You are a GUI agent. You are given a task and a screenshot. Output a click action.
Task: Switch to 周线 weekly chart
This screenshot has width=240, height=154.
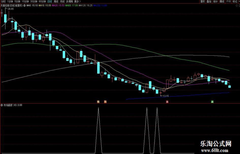pyautogui.click(x=56, y=2)
